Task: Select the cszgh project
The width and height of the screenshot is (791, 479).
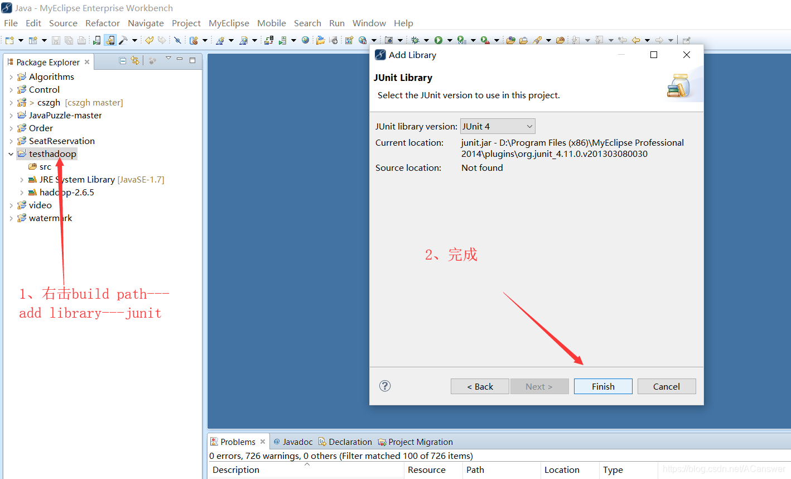Action: (49, 103)
